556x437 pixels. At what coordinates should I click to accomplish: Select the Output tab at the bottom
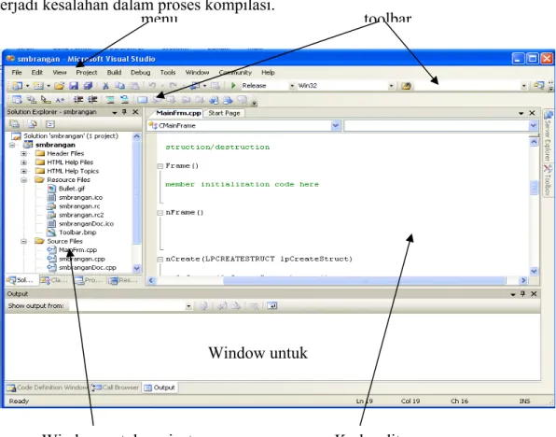[x=160, y=388]
